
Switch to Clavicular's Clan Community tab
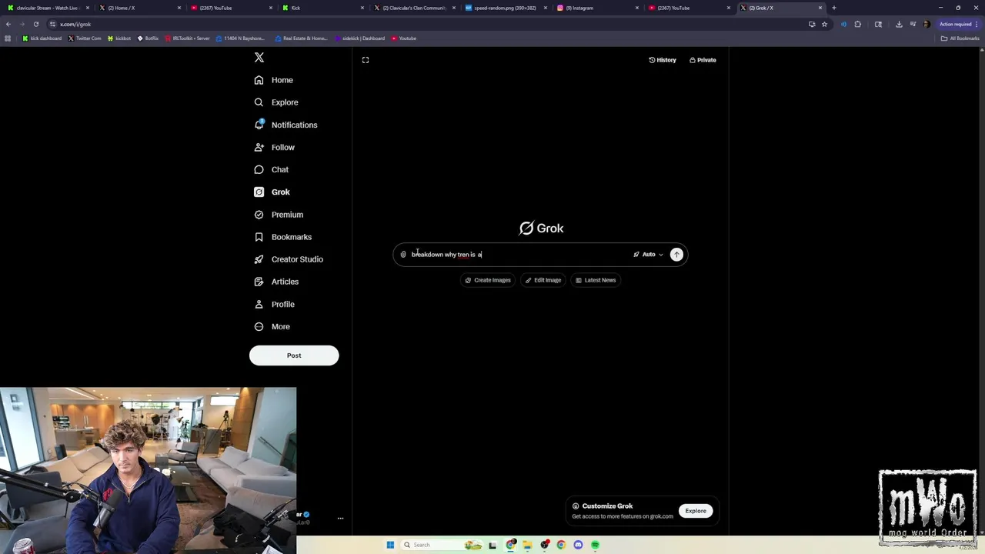[414, 8]
